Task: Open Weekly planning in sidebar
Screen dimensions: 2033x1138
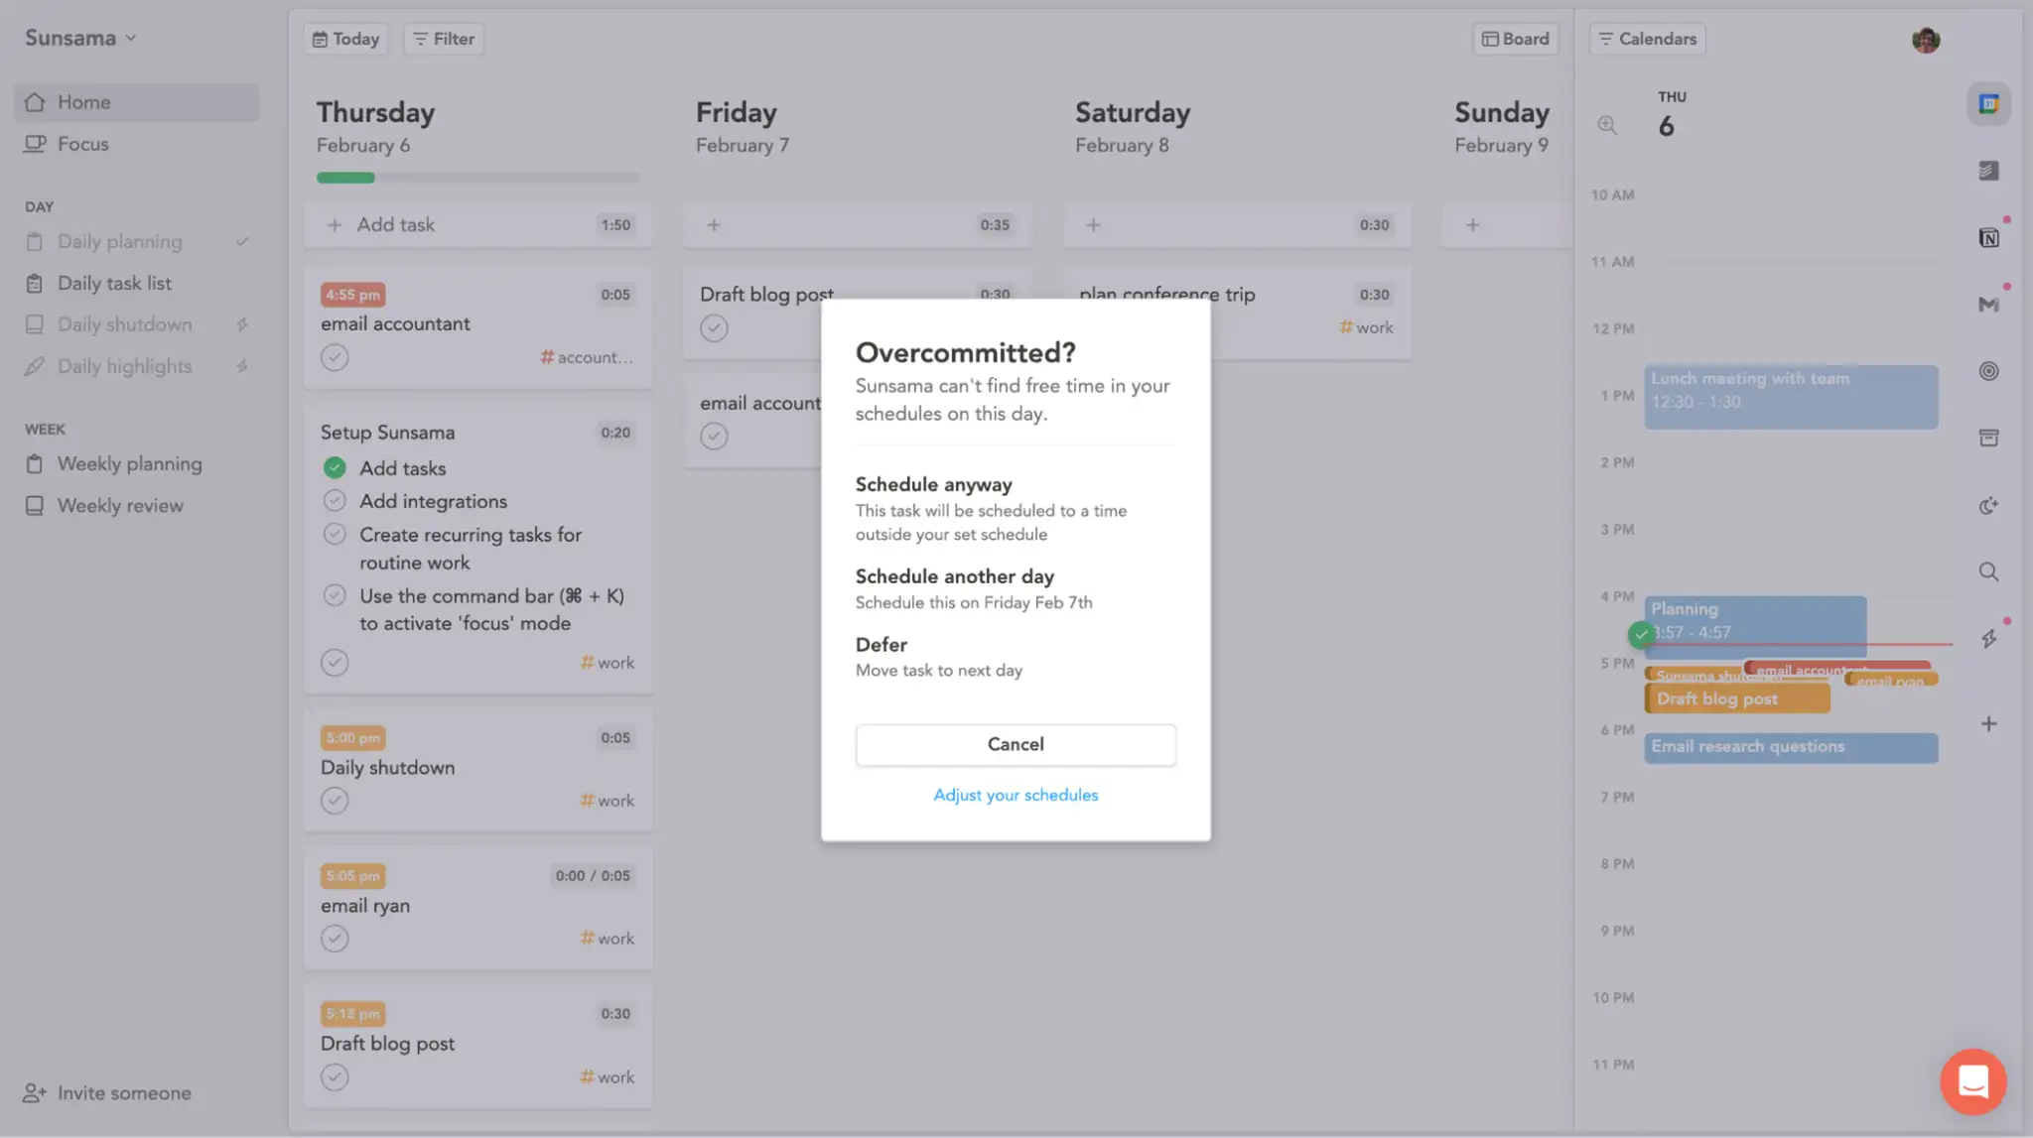Action: point(129,464)
